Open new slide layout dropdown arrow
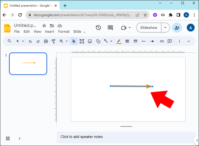 (23, 41)
